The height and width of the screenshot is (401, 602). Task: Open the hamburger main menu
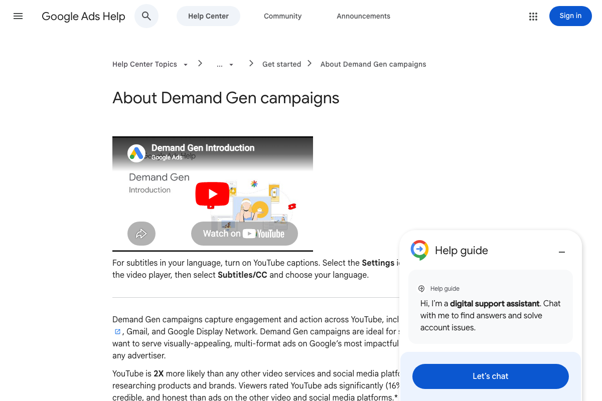point(18,16)
